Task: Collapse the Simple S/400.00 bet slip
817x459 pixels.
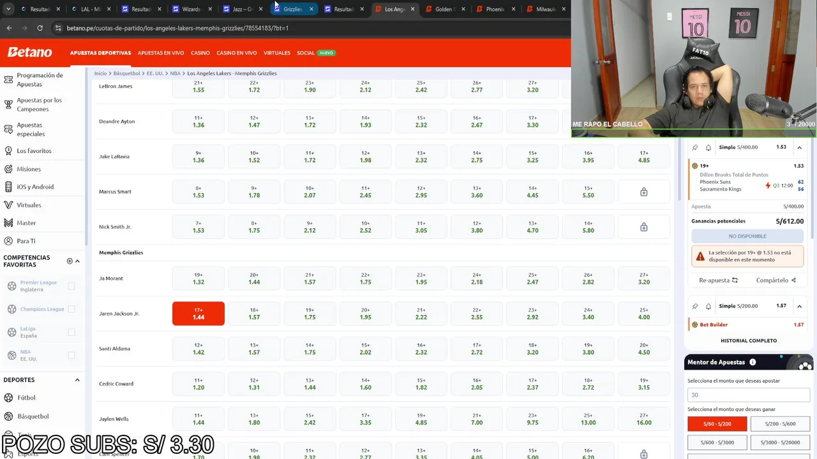Action: coord(799,147)
